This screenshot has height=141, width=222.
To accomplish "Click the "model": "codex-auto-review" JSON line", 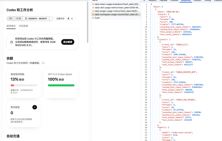I will (177, 133).
